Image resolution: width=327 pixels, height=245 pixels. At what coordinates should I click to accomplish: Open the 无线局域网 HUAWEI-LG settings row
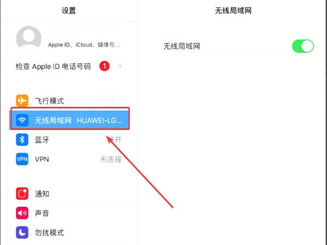click(x=70, y=120)
